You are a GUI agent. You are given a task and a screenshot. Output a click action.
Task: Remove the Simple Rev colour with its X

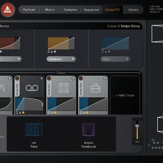pyautogui.click(x=73, y=78)
